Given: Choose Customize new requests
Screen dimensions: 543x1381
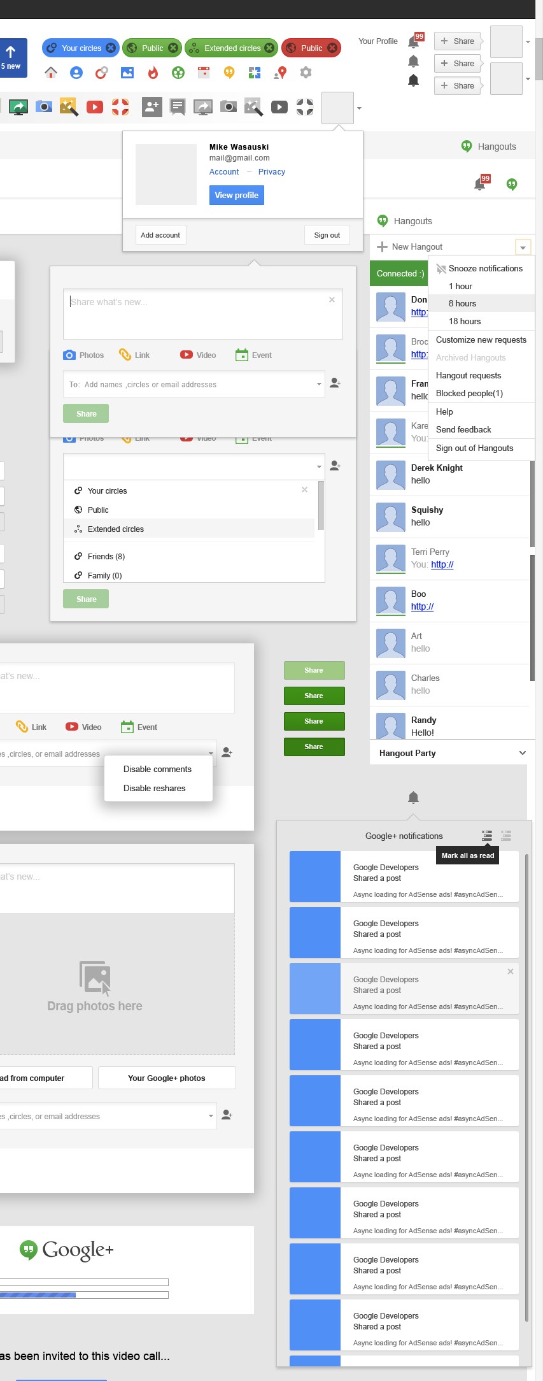Looking at the screenshot, I should (481, 340).
